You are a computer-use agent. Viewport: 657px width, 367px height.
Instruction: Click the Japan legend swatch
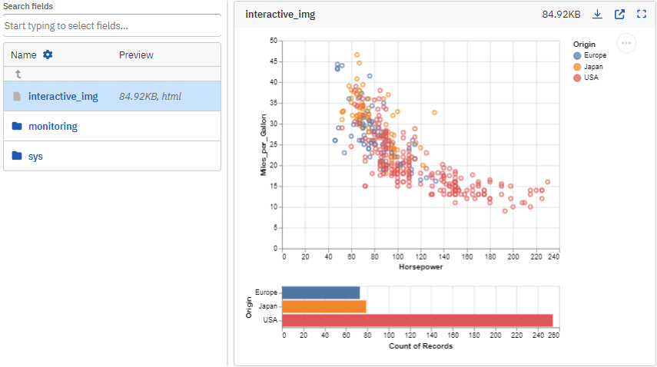(x=577, y=66)
